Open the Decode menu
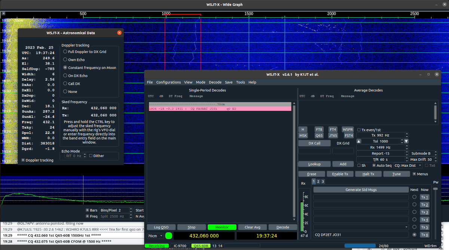Image resolution: width=449 pixels, height=250 pixels. coord(215,82)
